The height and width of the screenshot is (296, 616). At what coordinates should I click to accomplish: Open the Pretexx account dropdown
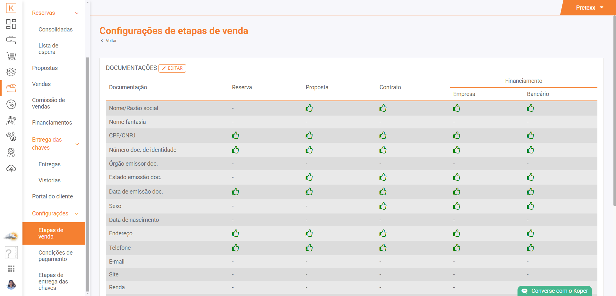point(589,8)
